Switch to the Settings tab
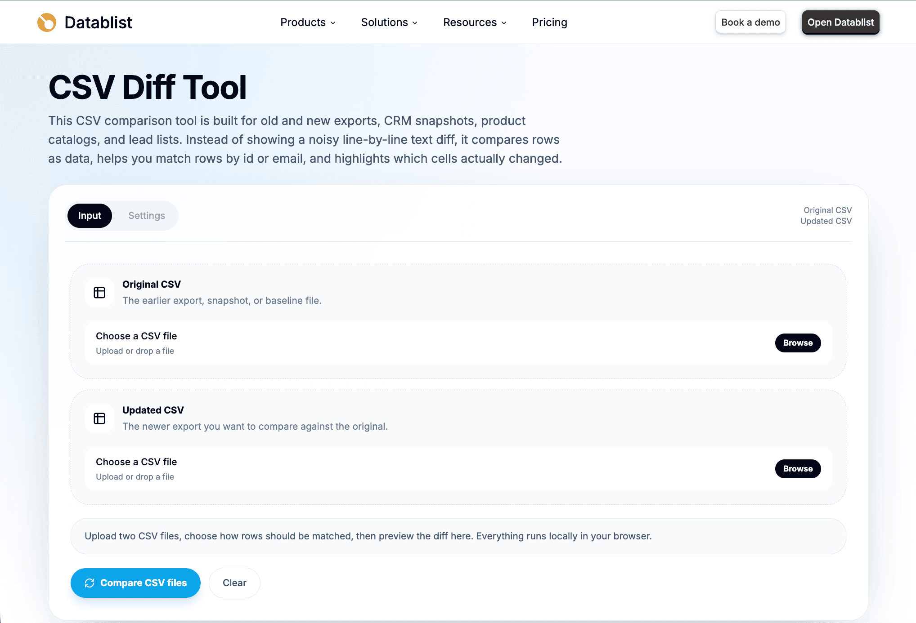 pyautogui.click(x=147, y=216)
